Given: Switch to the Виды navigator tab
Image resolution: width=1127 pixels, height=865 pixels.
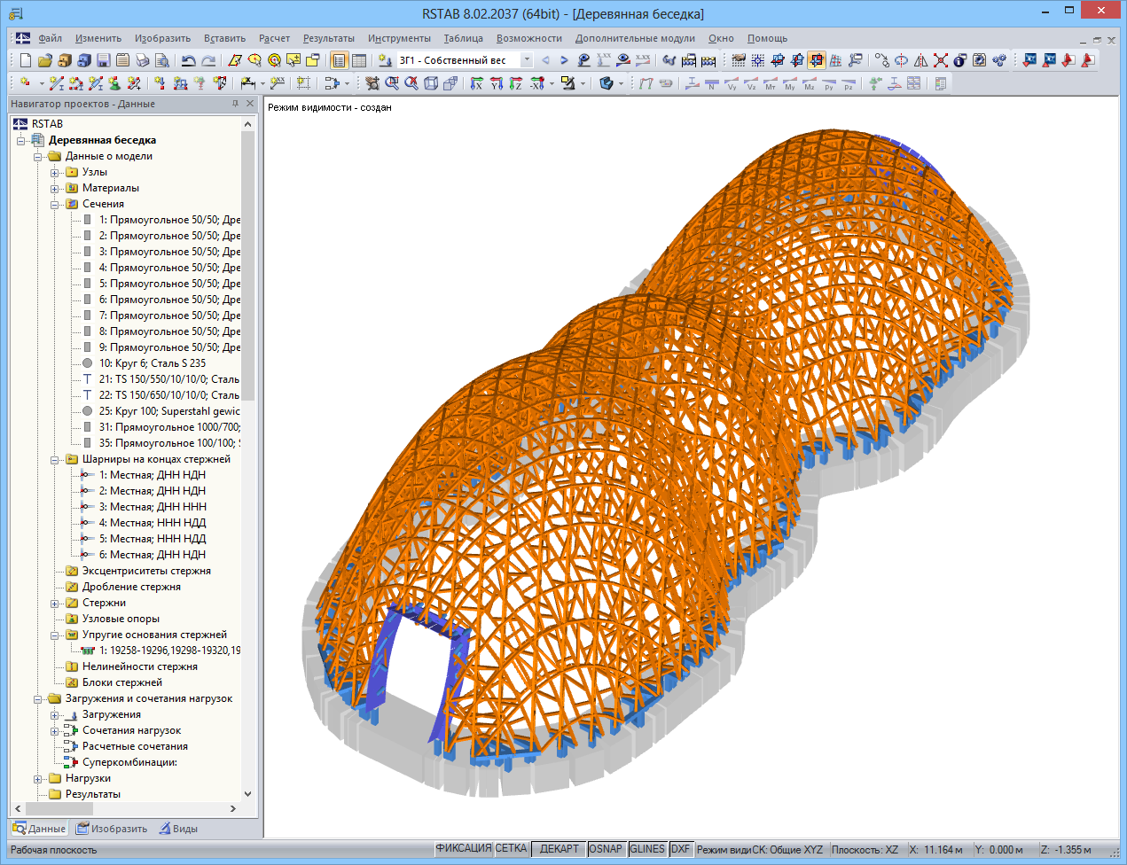Looking at the screenshot, I should coord(178,829).
